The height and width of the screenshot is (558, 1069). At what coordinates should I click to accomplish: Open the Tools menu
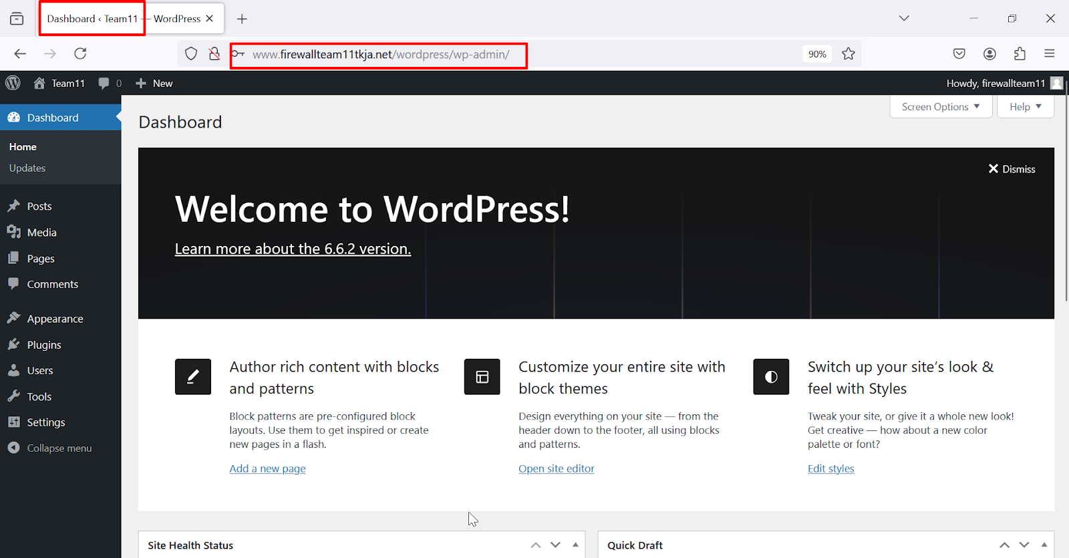click(x=60, y=396)
